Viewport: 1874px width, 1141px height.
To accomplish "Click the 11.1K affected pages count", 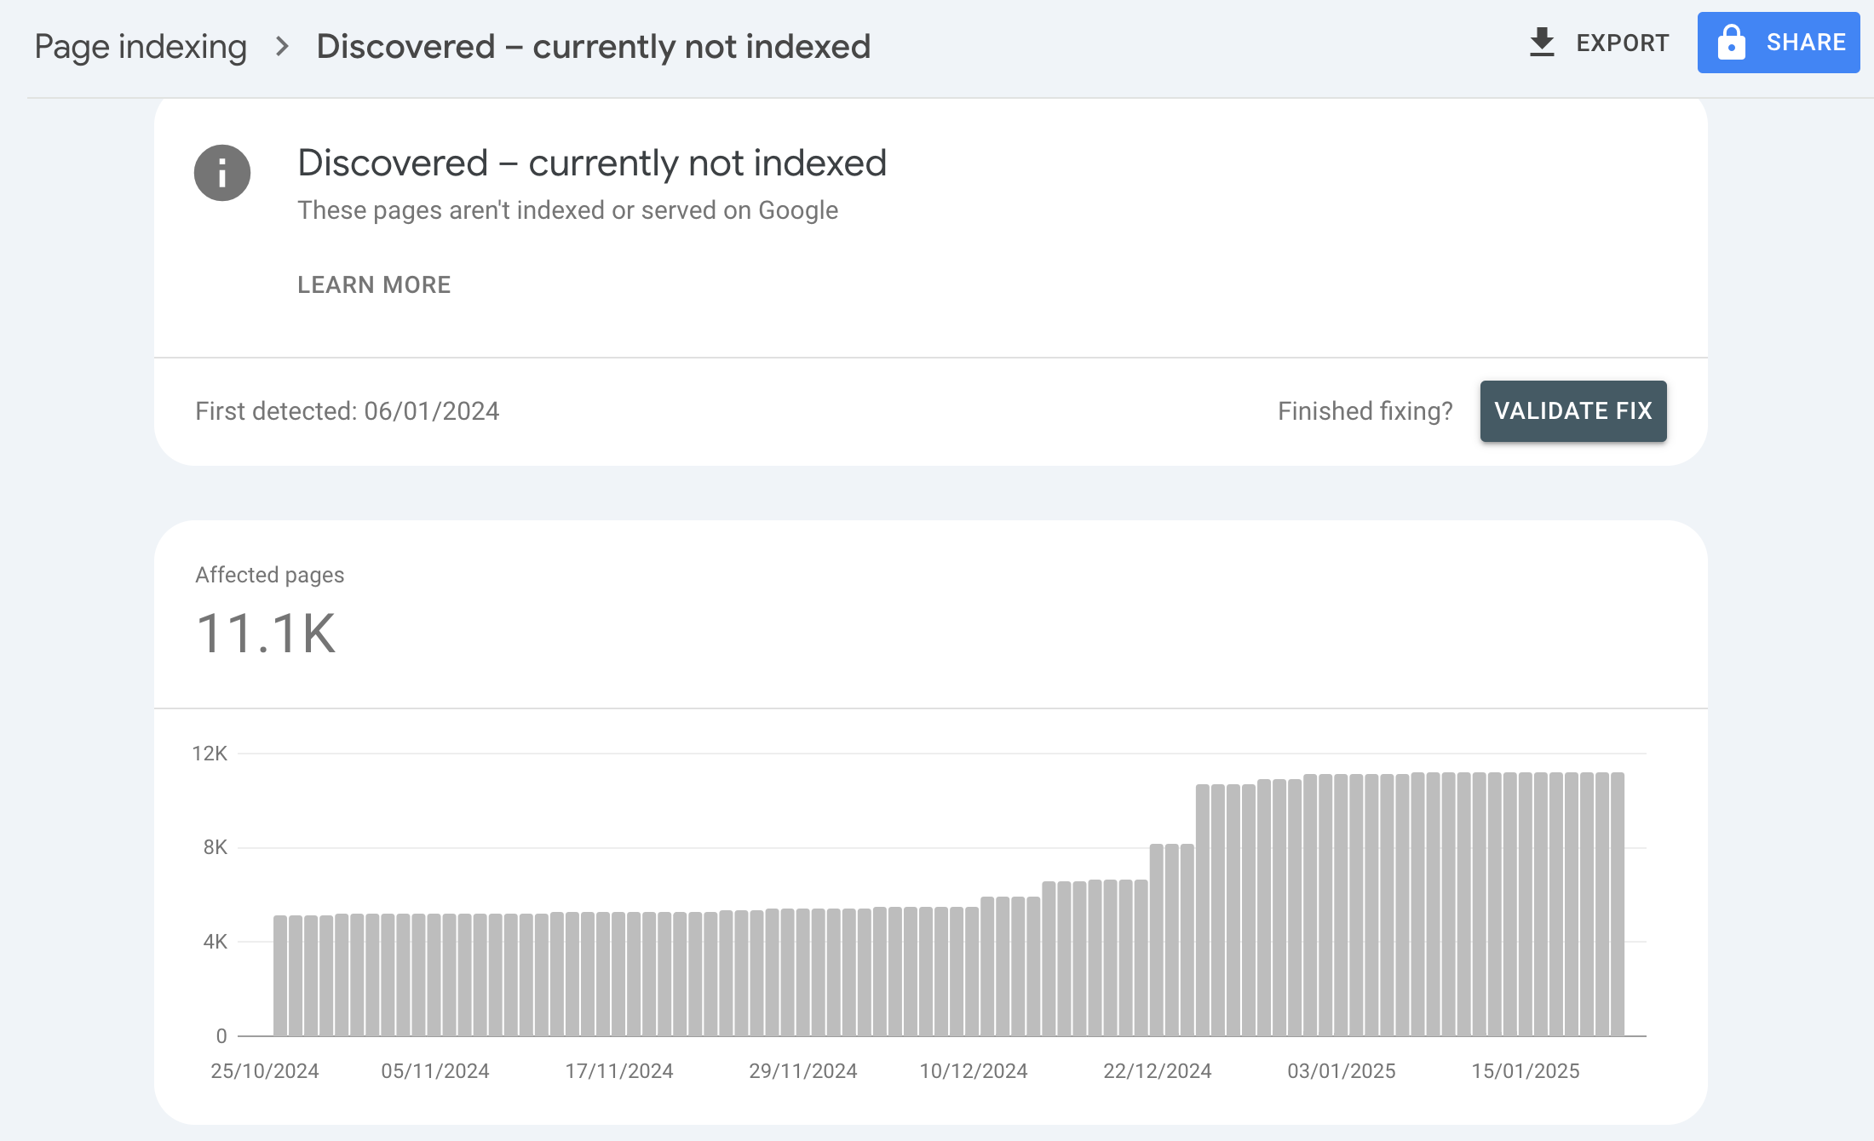I will click(x=267, y=634).
